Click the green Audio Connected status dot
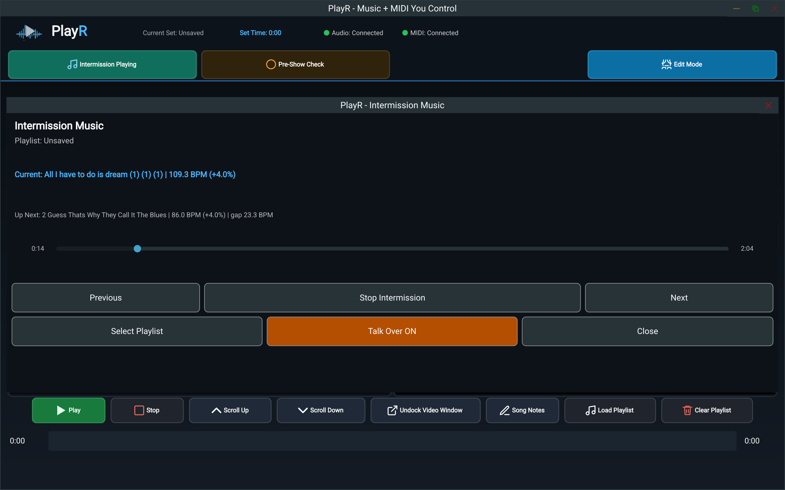 [x=326, y=33]
